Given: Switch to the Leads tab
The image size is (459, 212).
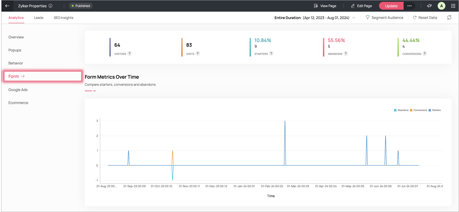Looking at the screenshot, I should click(39, 18).
